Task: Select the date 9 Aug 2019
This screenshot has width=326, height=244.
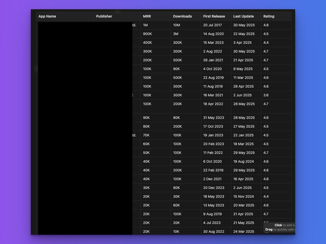Action: pos(212,214)
